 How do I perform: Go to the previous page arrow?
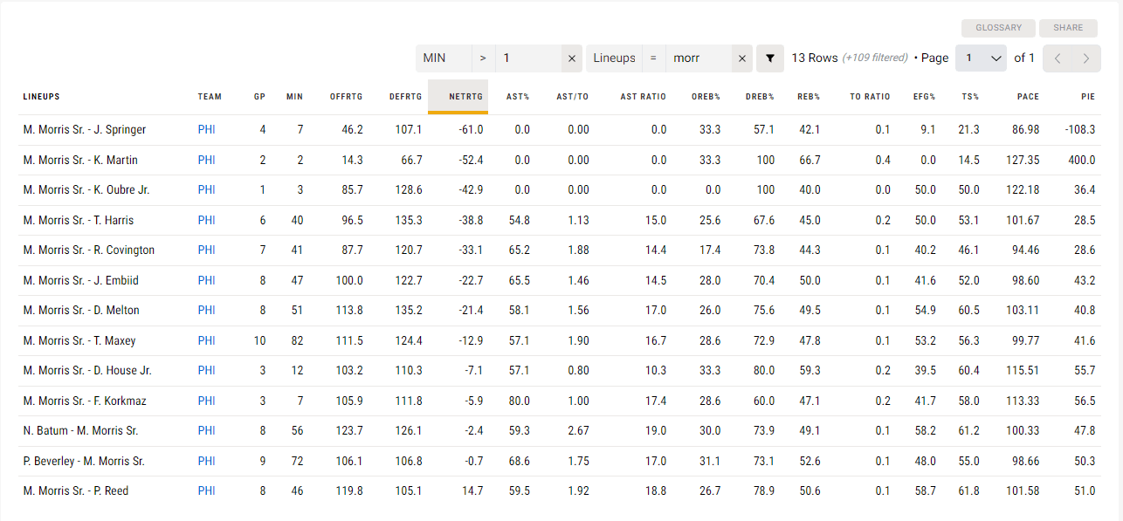pyautogui.click(x=1057, y=58)
